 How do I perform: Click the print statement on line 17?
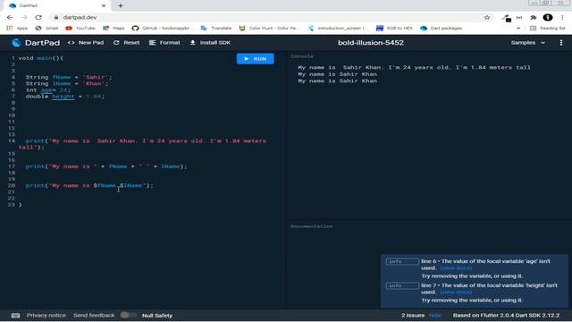[x=105, y=166]
